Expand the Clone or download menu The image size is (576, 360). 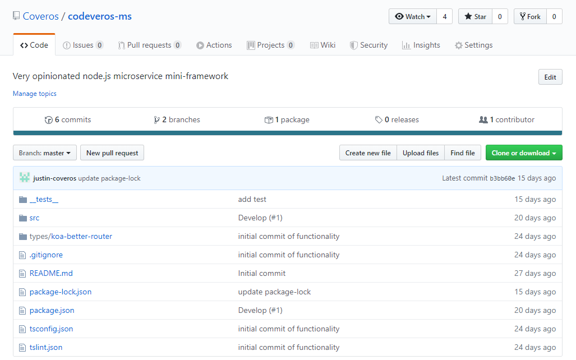pyautogui.click(x=524, y=153)
